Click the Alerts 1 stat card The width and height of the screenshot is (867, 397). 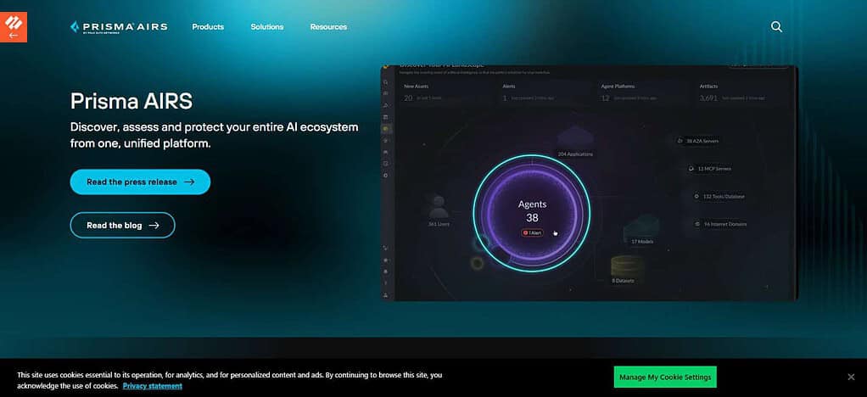click(x=546, y=93)
